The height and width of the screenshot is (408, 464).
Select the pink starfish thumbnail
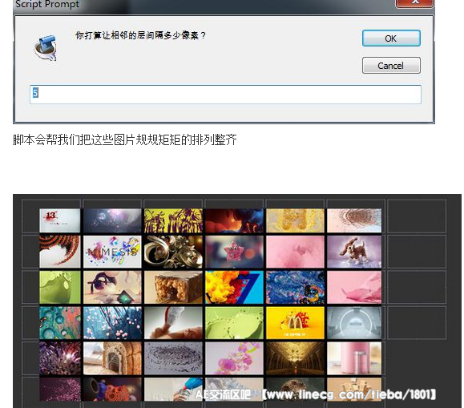click(x=234, y=252)
